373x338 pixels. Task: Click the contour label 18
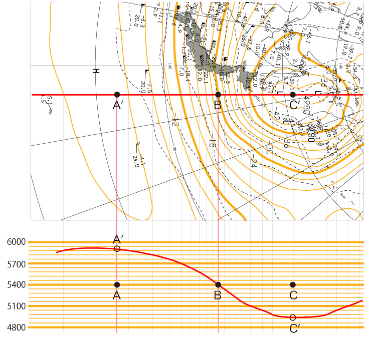click(x=213, y=143)
